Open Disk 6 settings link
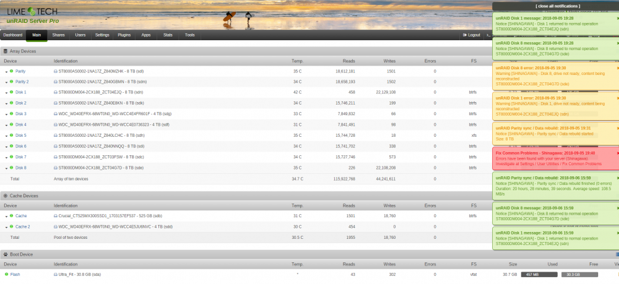 pos(21,147)
